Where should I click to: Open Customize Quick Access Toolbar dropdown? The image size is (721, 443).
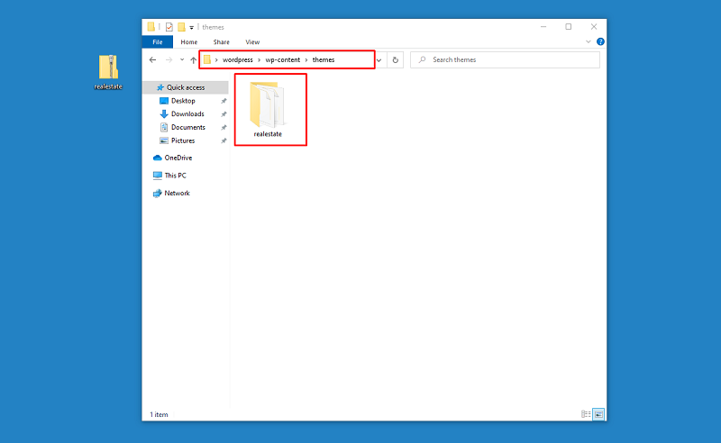coord(192,28)
